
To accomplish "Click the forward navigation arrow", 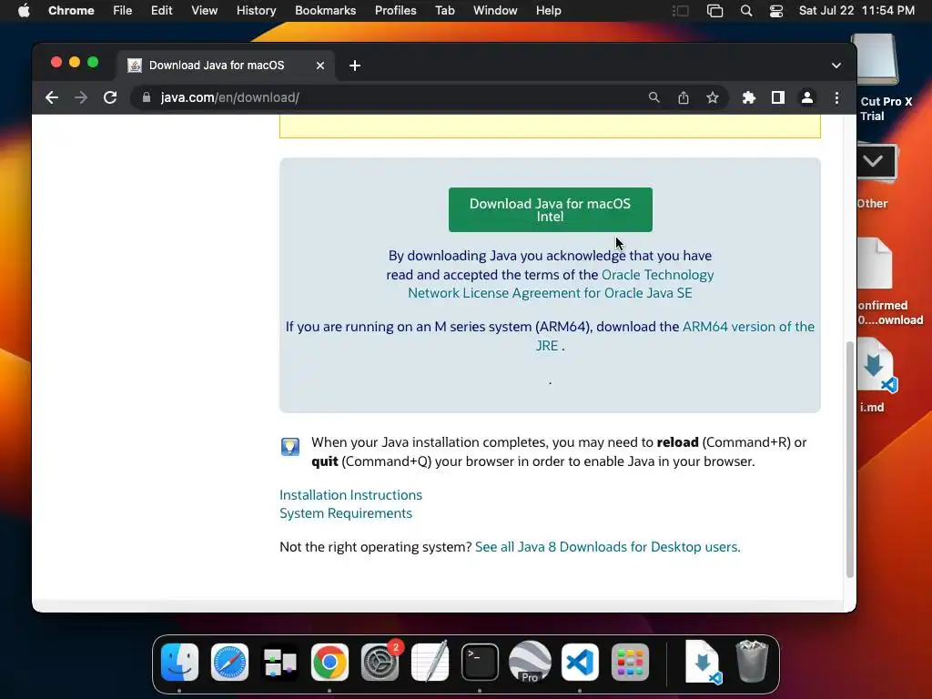I will click(x=81, y=97).
